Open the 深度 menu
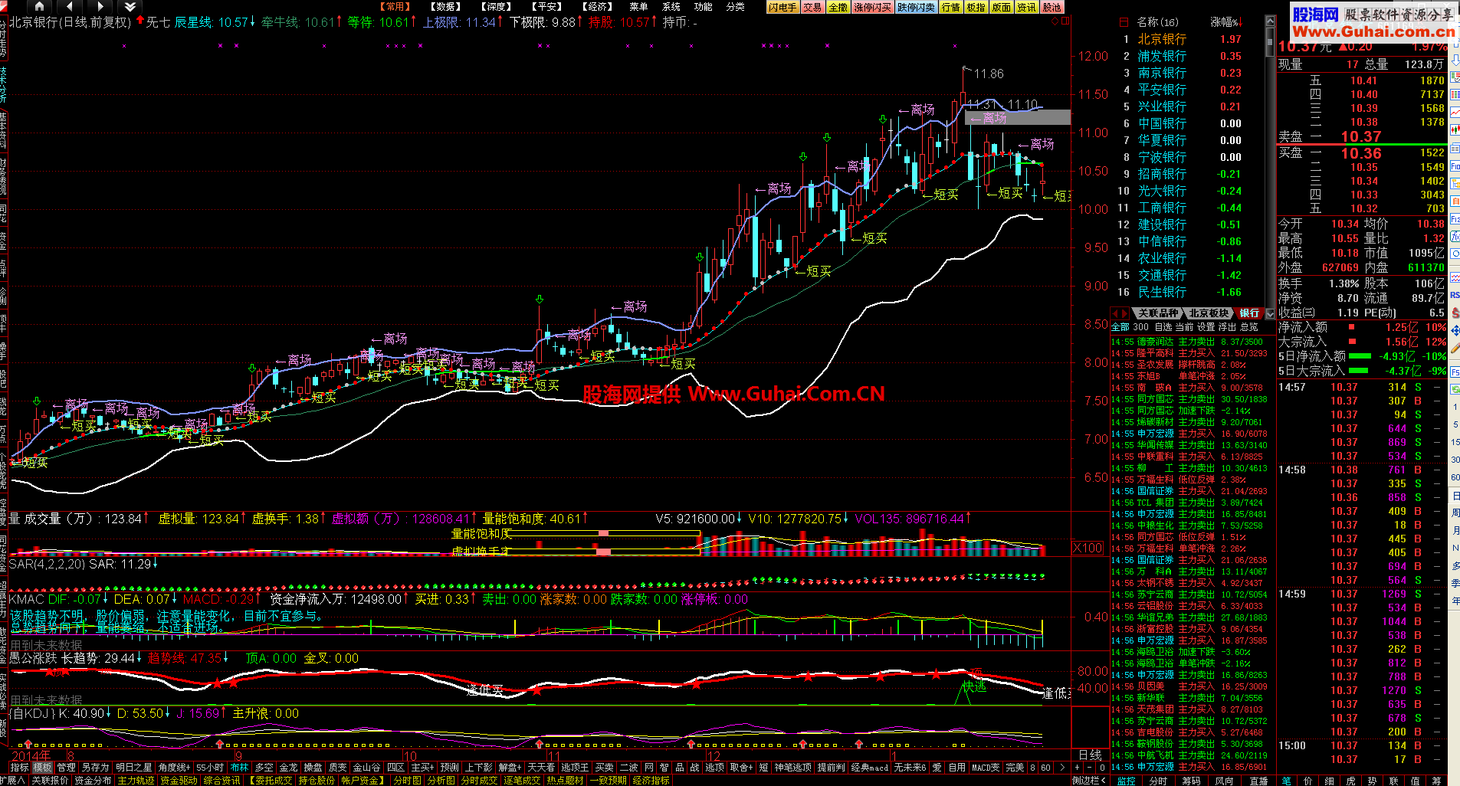 tap(496, 7)
